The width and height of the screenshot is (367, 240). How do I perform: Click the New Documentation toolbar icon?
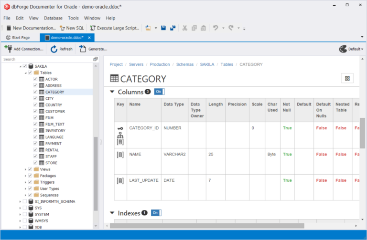click(9, 28)
